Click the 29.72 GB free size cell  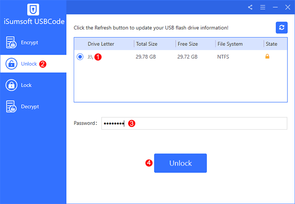coord(188,57)
